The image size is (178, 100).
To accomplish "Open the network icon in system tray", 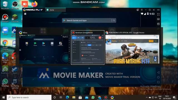I will [x=153, y=97].
